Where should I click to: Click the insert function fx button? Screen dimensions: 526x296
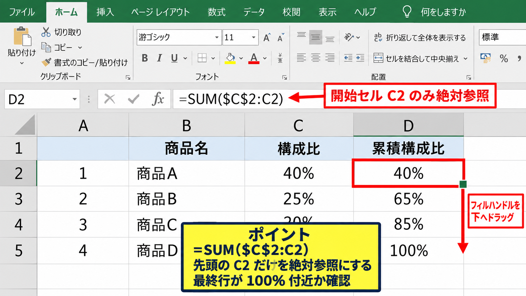[158, 99]
